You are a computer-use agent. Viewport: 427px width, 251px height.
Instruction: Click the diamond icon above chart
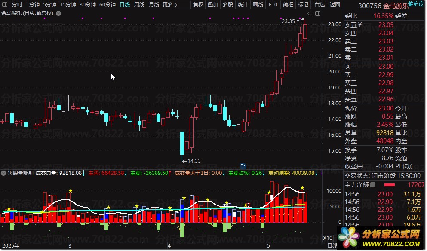[x=310, y=14]
